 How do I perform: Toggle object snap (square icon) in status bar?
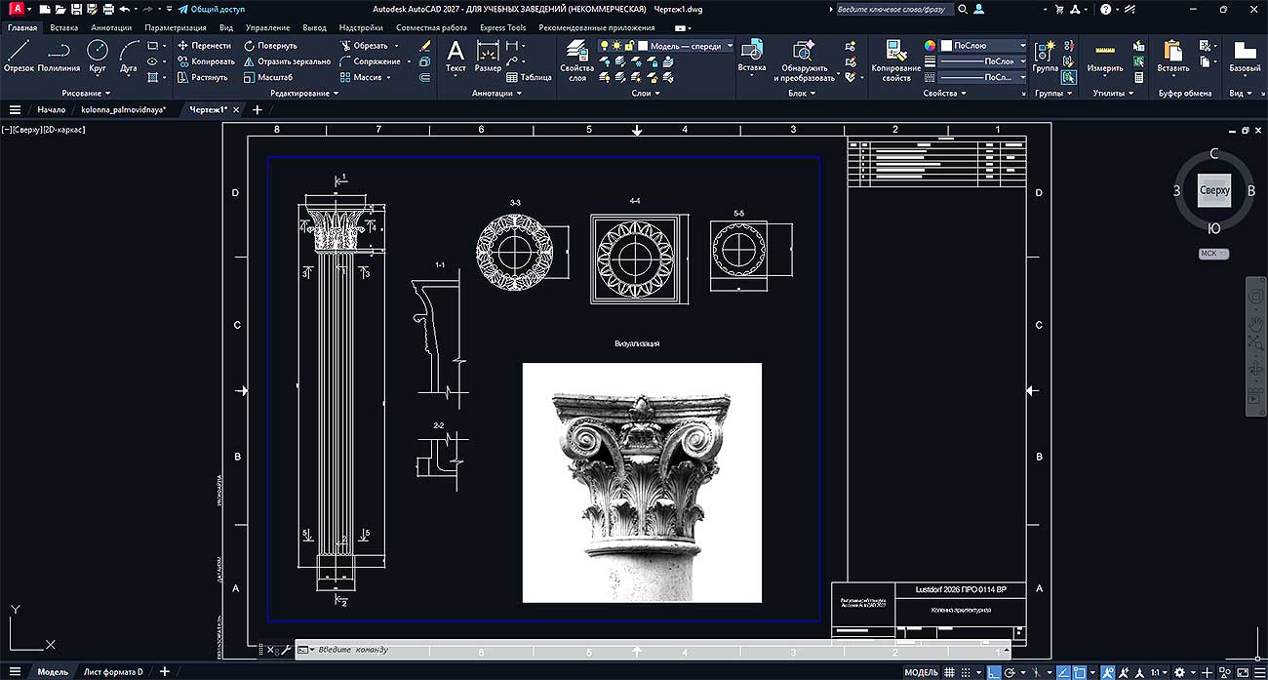(x=1080, y=672)
